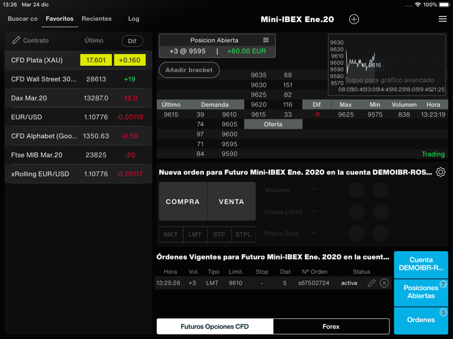Screen dimensions: 453x339
Task: Open order settings gear icon
Action: tap(440, 172)
